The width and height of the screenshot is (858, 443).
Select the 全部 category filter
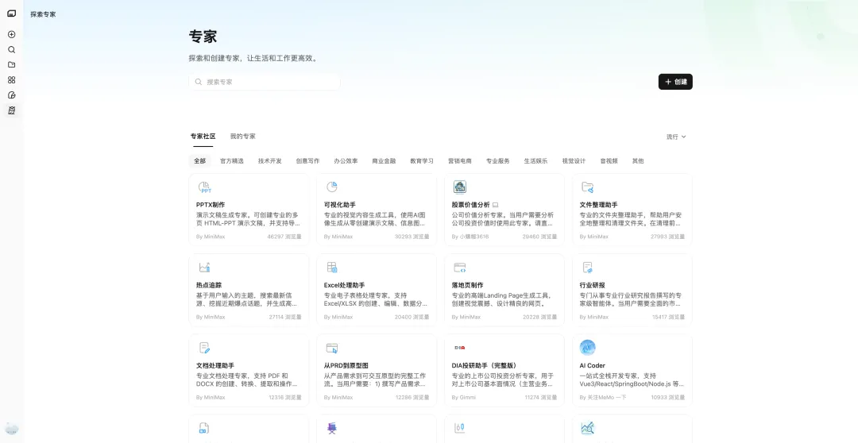pyautogui.click(x=199, y=161)
